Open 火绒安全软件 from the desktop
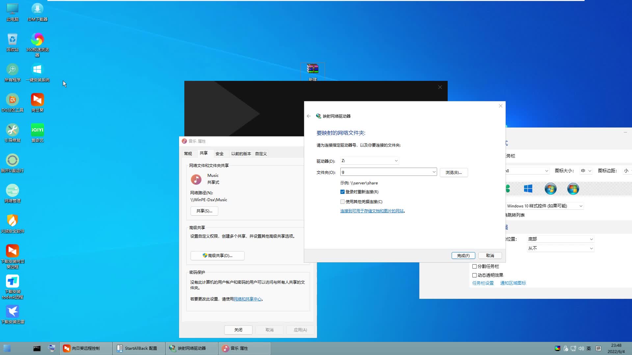 (x=12, y=221)
